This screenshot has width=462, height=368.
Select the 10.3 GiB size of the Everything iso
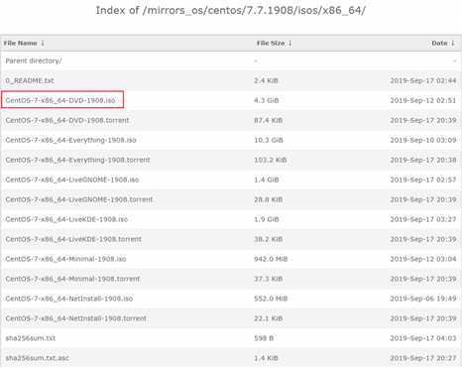tap(268, 140)
